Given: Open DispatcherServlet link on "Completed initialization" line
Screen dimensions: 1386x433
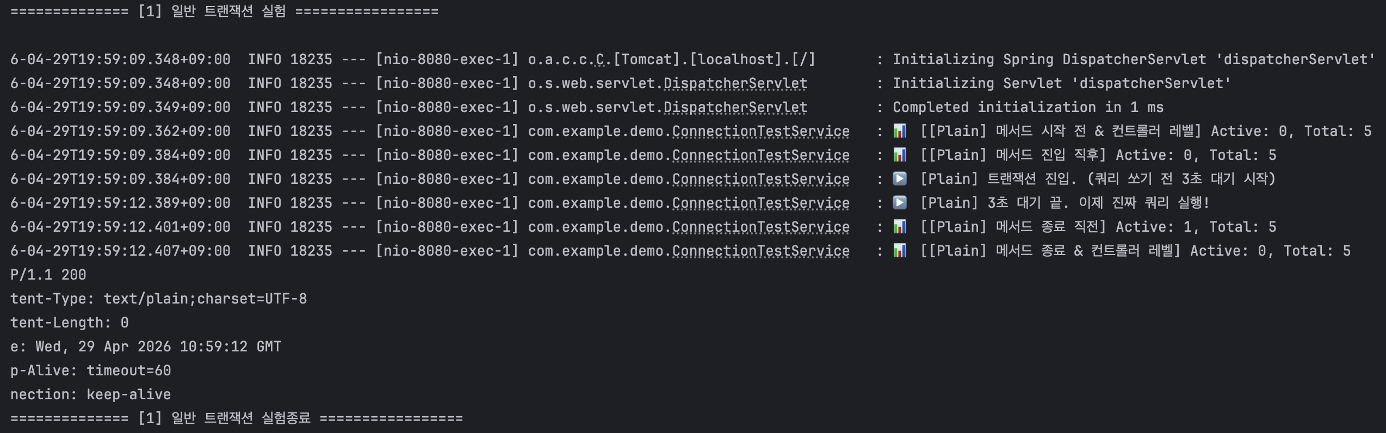Looking at the screenshot, I should click(x=735, y=107).
